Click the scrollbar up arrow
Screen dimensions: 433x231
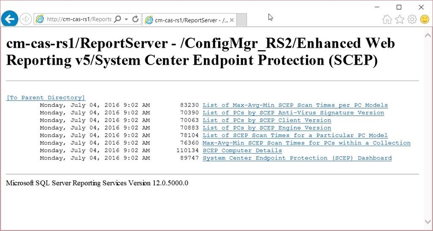coord(428,35)
